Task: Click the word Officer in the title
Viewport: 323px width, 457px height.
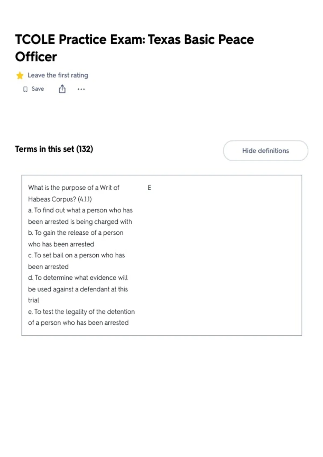Action: [36, 57]
